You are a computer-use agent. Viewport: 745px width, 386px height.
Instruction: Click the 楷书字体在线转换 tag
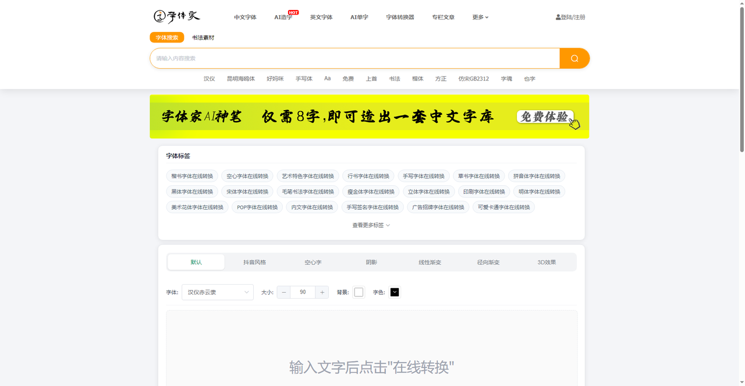point(192,176)
